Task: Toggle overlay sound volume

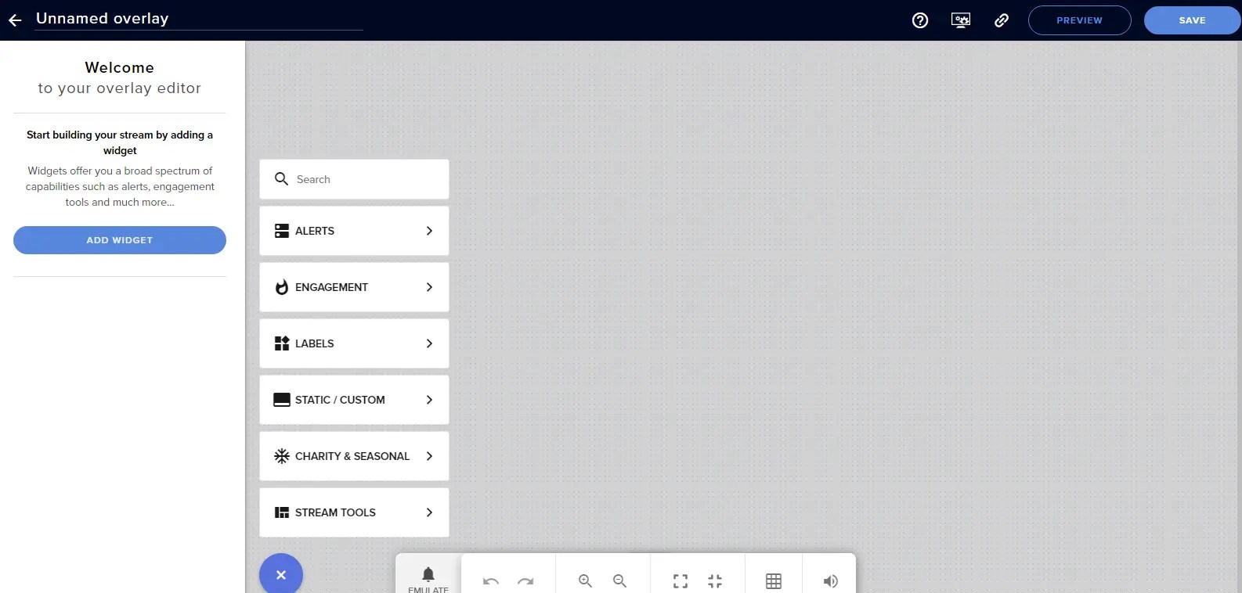Action: (x=831, y=581)
